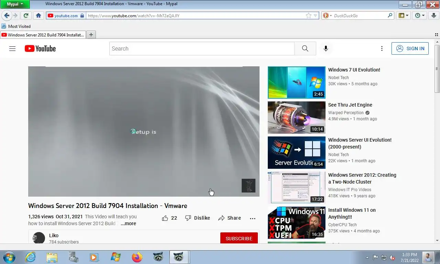
Task: Open the YouTube settings three-dot menu
Action: tap(382, 48)
